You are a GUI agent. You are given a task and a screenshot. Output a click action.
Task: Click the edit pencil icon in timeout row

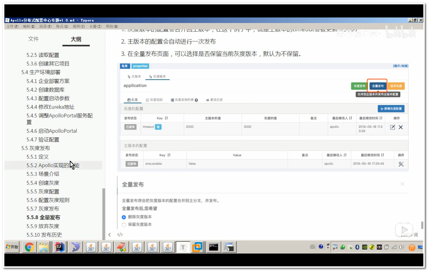click(393, 127)
